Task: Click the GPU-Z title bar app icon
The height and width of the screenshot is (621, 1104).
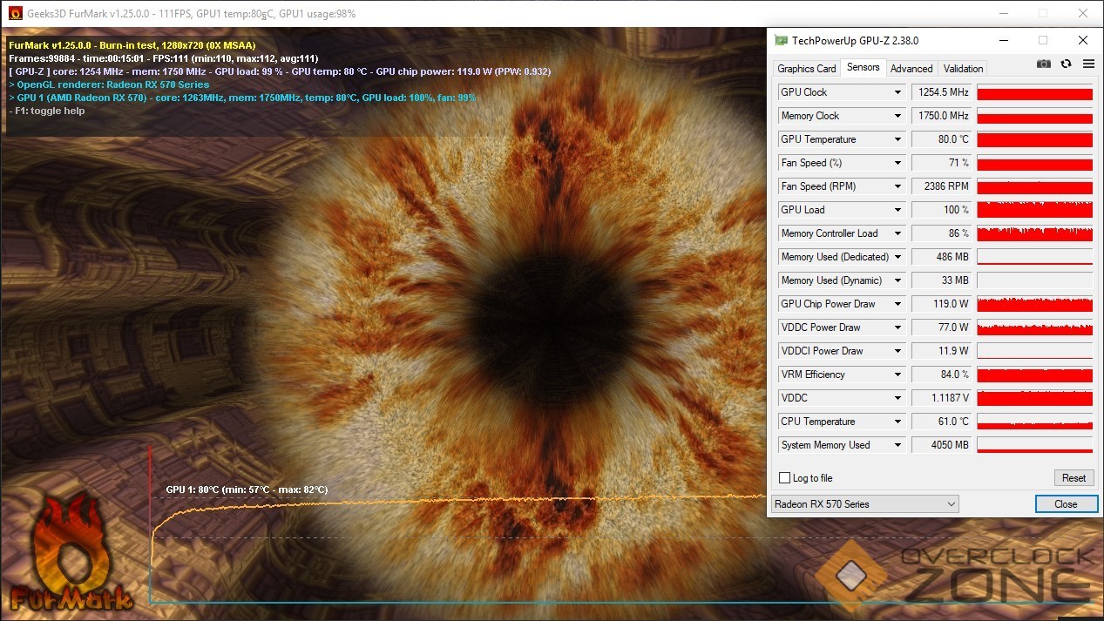Action: coord(782,40)
